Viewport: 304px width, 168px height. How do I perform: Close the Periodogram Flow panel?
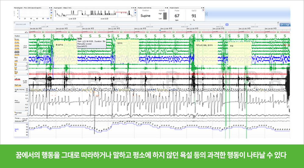tap(52, 8)
